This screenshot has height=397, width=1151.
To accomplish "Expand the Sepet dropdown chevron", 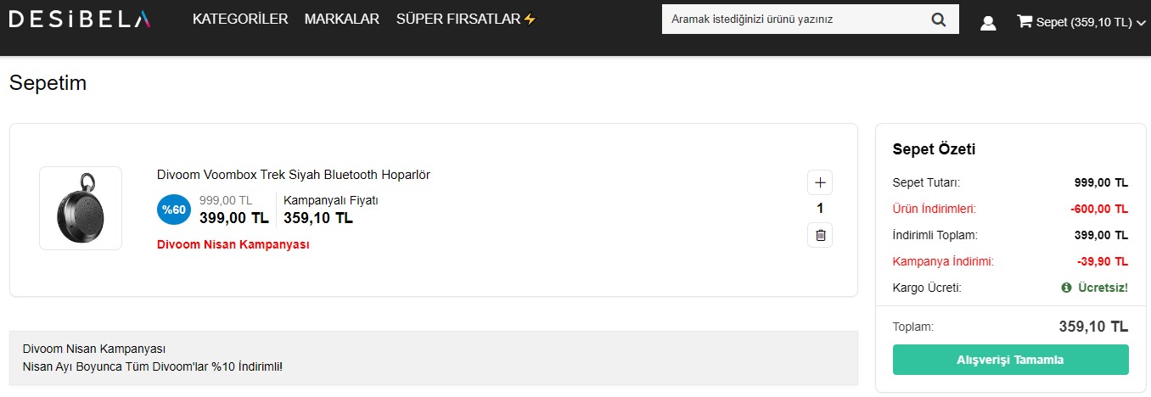I will pos(1140,24).
